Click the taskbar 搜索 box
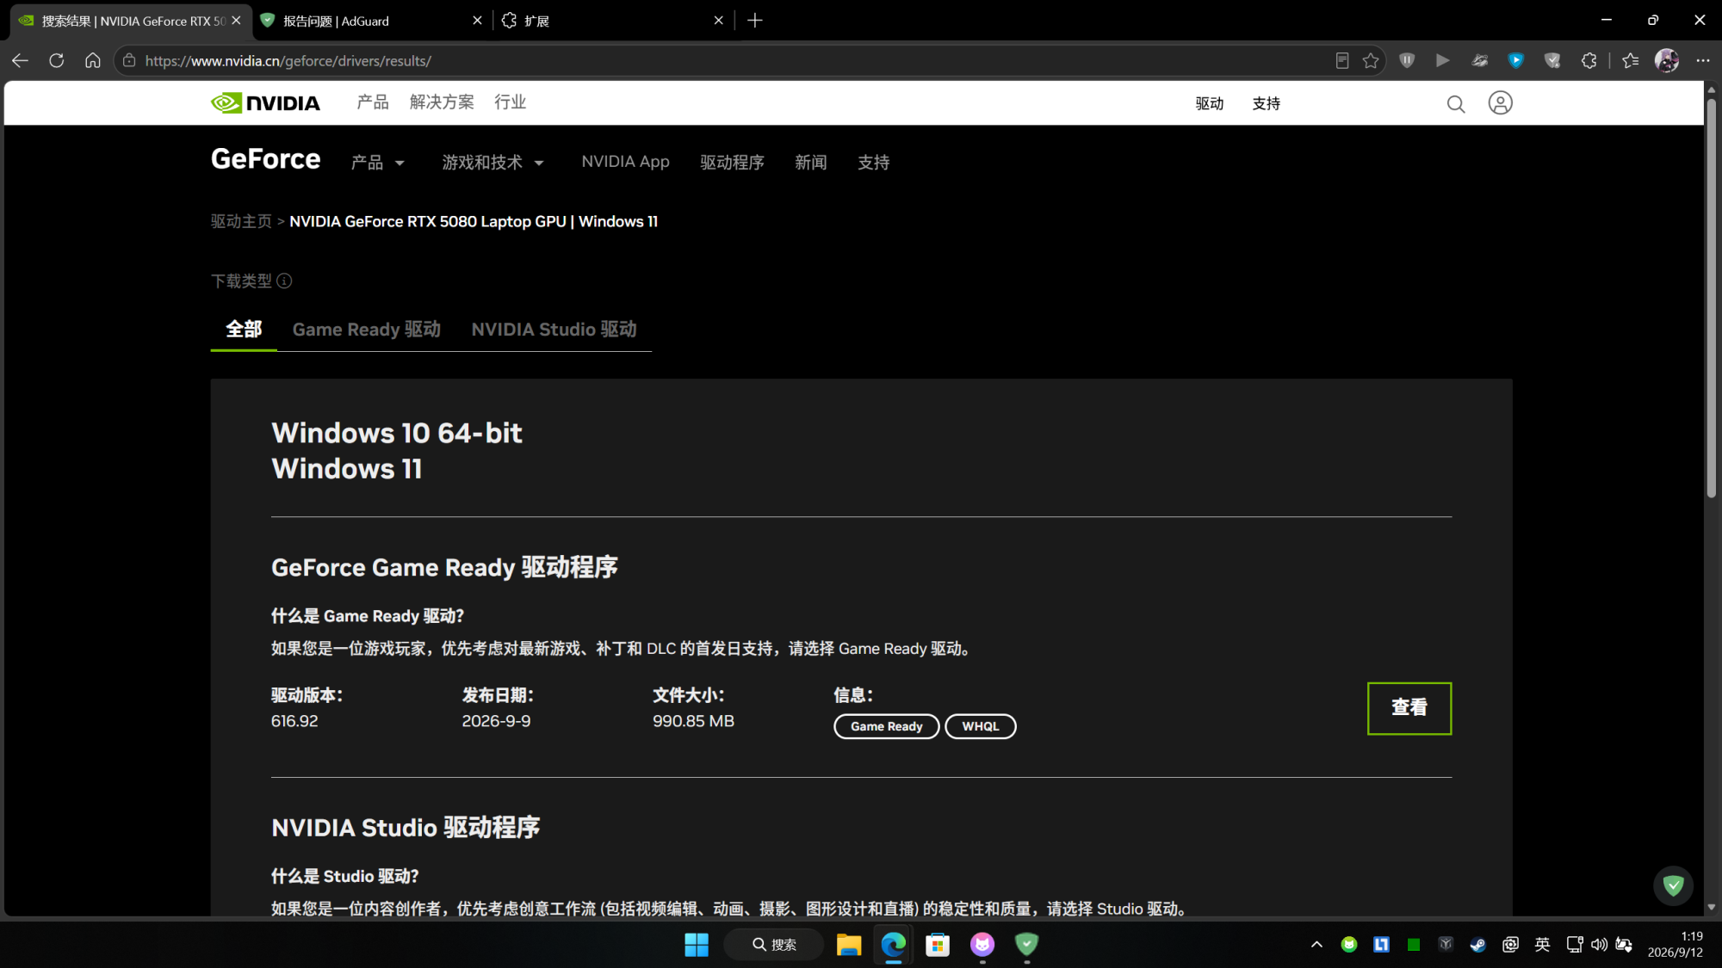 point(773,945)
